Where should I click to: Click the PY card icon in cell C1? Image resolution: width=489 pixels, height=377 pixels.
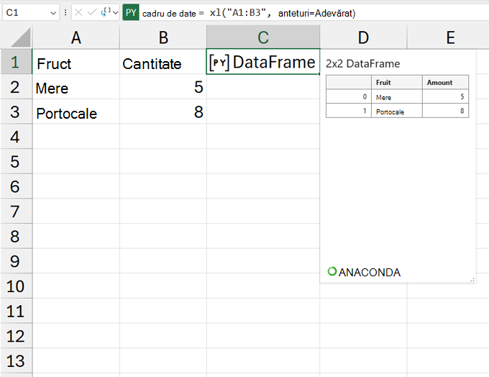click(x=219, y=63)
